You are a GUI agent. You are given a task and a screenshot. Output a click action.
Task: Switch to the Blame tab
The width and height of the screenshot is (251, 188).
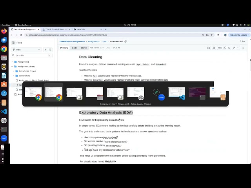(84, 48)
